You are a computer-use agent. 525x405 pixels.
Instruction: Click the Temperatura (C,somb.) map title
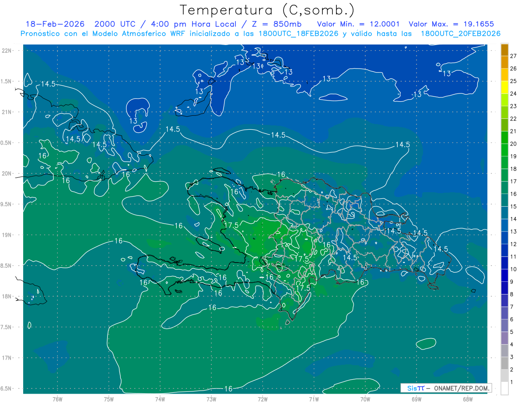tap(267, 10)
